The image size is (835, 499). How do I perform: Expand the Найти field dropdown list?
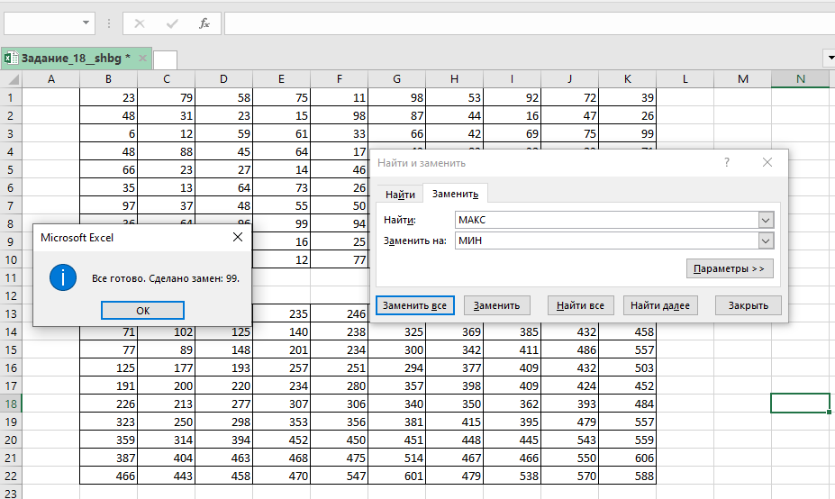[x=766, y=220]
